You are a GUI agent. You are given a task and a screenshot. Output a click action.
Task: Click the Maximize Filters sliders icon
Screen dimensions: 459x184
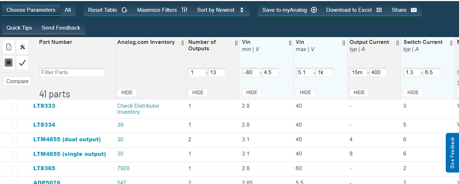[184, 10]
